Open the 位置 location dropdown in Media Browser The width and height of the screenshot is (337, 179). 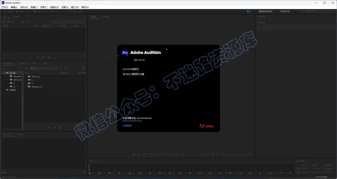pos(44,68)
